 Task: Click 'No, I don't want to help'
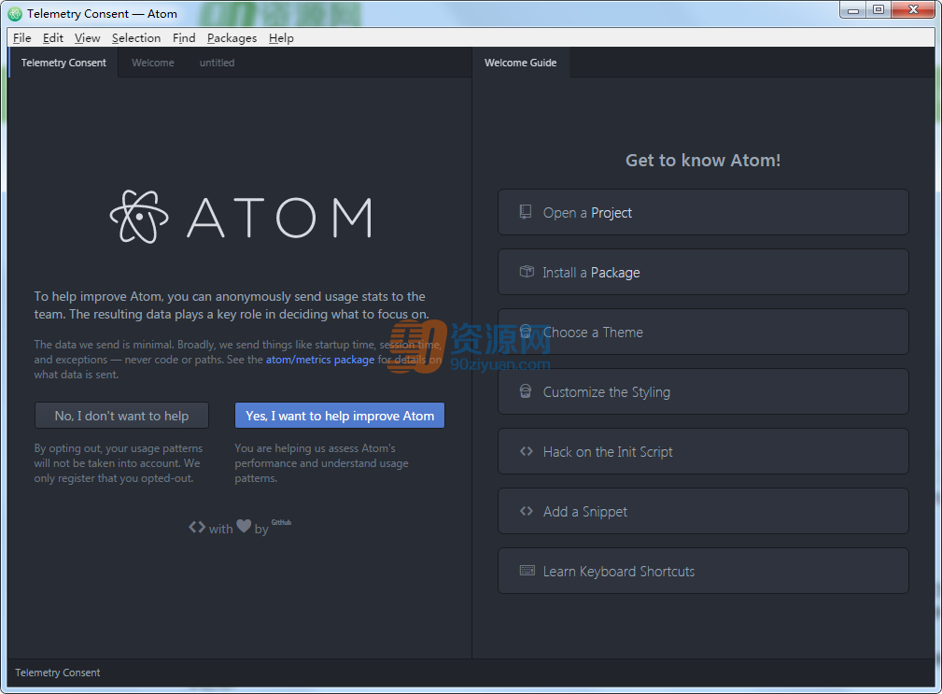[x=122, y=416]
